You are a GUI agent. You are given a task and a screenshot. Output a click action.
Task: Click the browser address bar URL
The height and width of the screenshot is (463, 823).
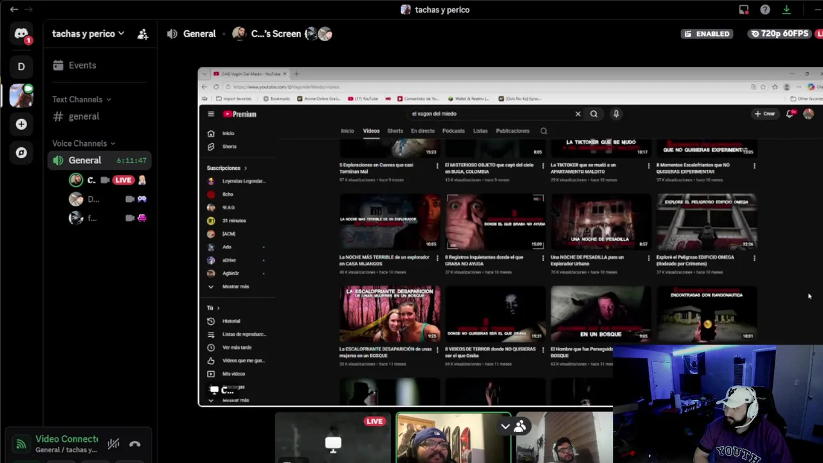click(286, 87)
